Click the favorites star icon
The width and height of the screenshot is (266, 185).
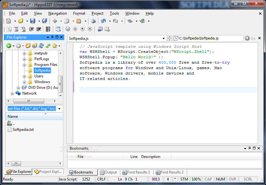point(54,46)
